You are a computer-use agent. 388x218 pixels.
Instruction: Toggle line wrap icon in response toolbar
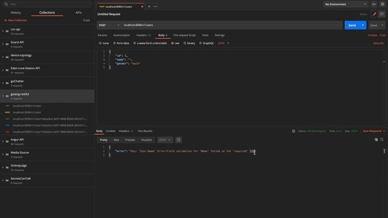click(x=178, y=140)
